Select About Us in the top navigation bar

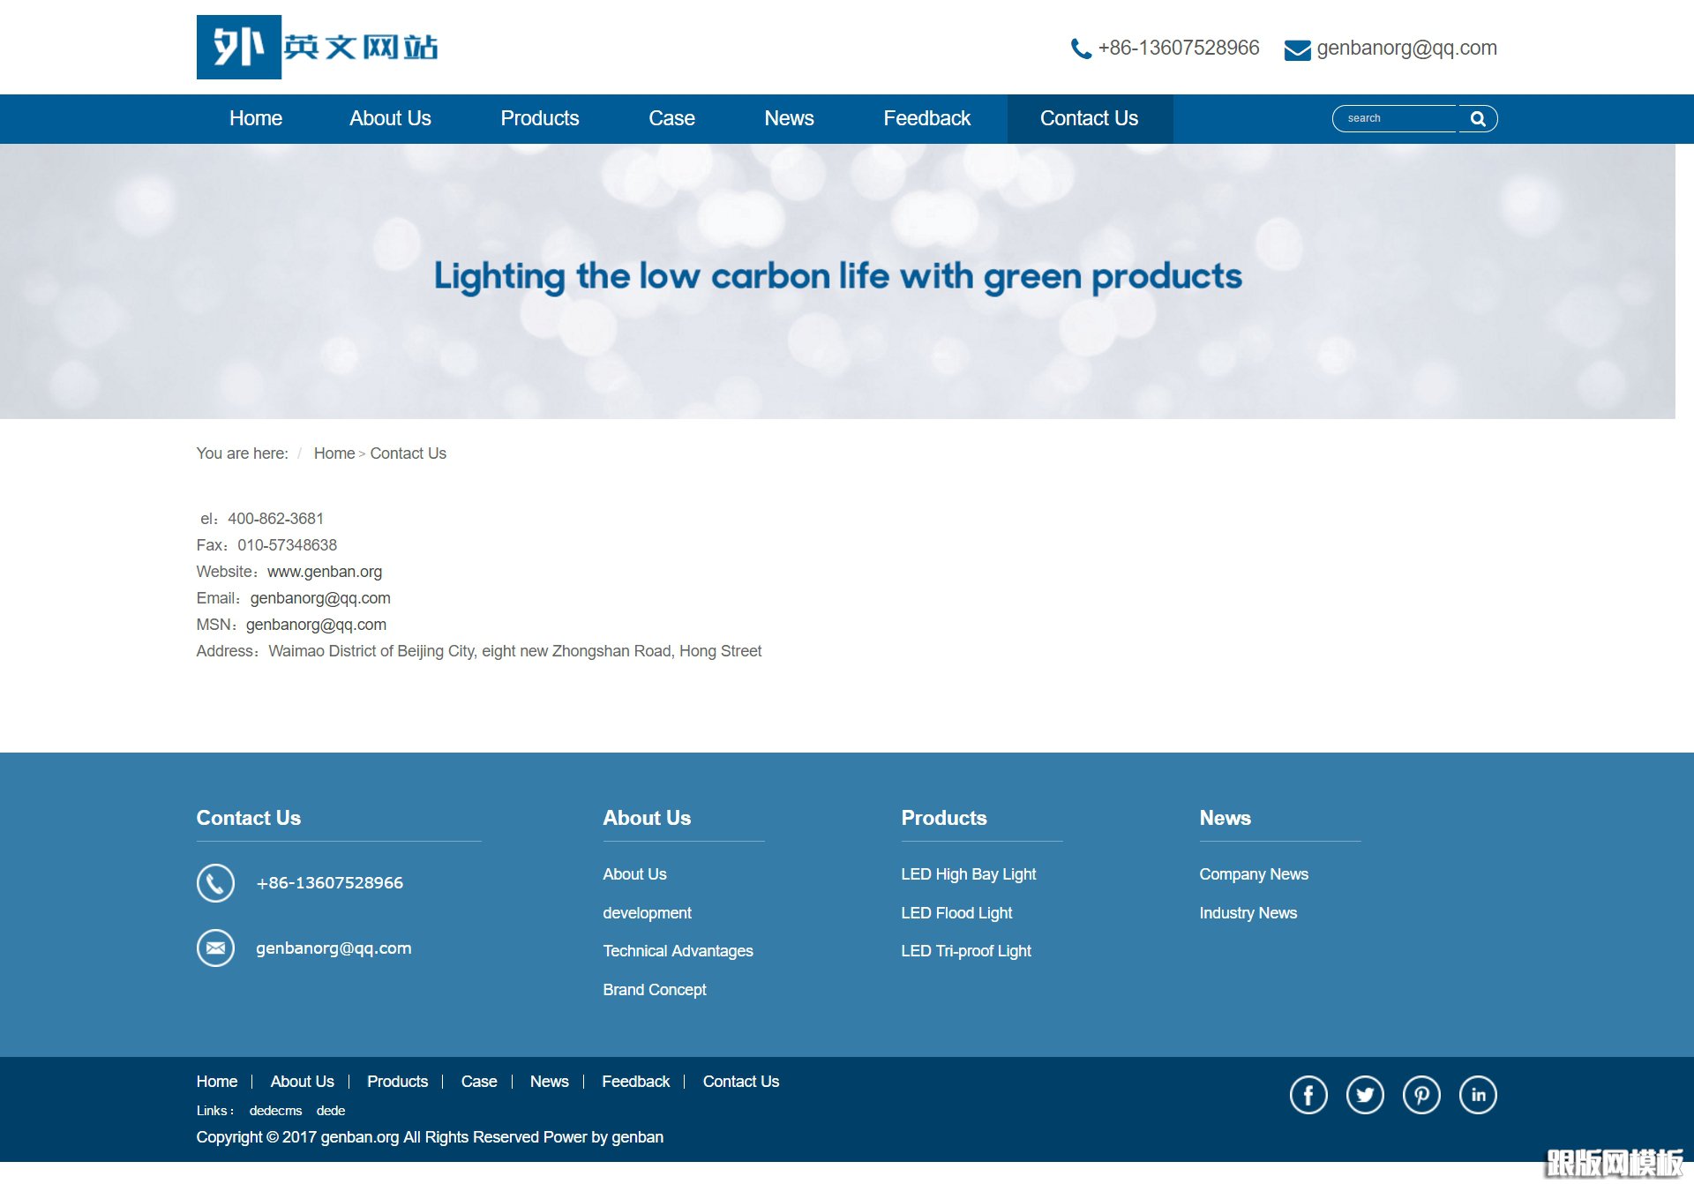point(390,119)
